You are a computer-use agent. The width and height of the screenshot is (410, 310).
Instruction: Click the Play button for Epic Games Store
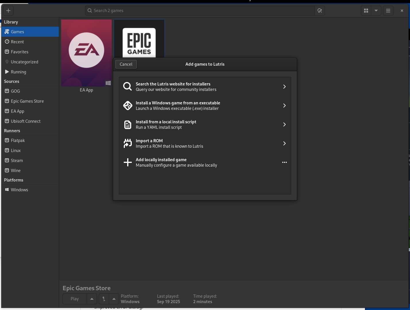point(75,299)
